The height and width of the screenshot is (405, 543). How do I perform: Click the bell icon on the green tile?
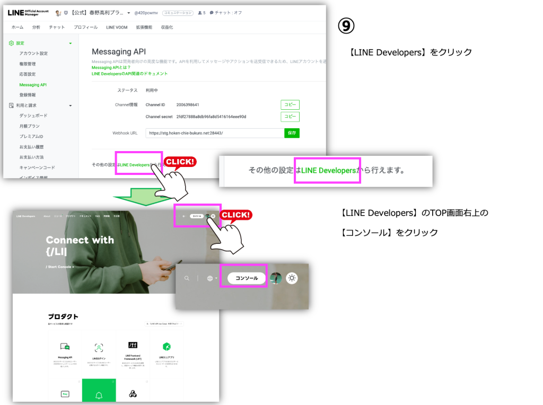(99, 395)
